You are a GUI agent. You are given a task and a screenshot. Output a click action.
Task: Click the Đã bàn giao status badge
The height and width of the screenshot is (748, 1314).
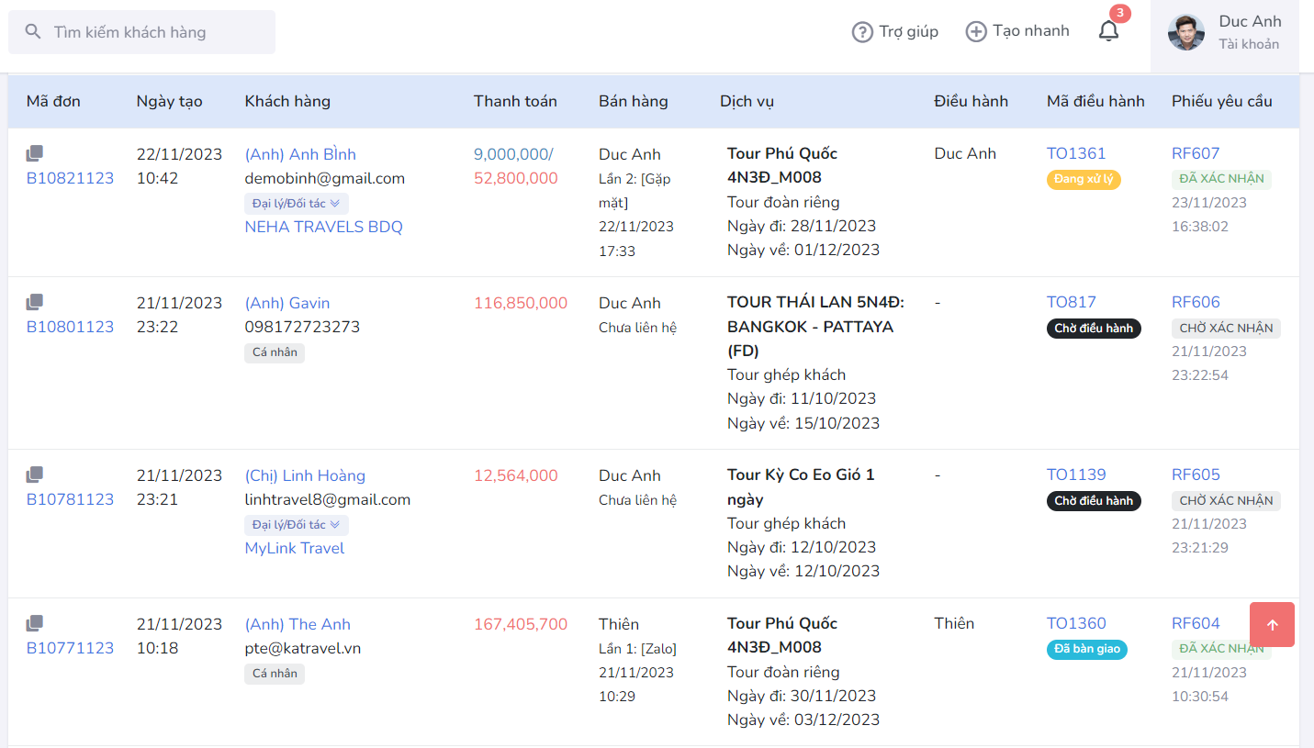[1087, 649]
